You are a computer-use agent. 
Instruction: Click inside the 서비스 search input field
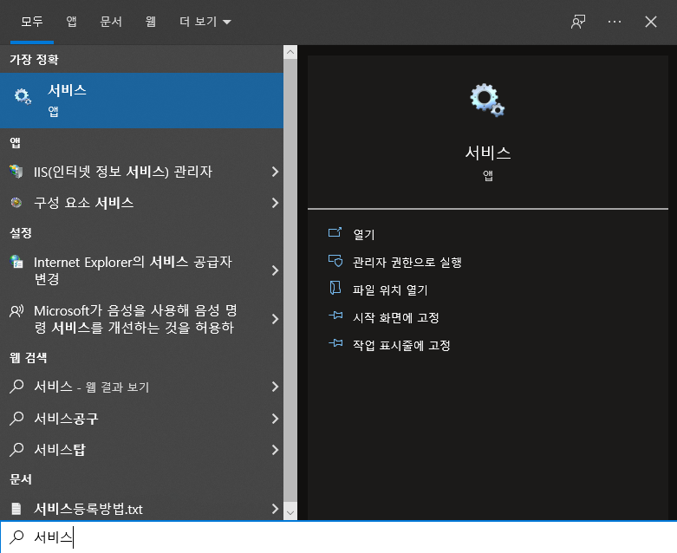click(338, 537)
